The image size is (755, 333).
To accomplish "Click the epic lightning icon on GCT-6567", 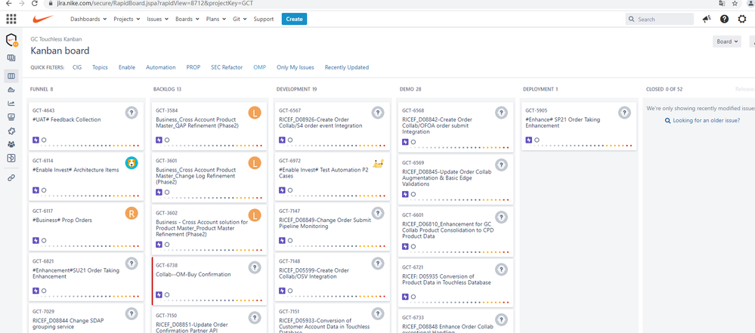I will (282, 140).
